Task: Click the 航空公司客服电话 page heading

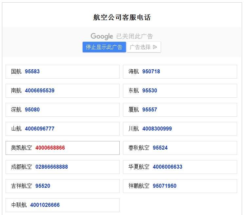Action: click(122, 17)
